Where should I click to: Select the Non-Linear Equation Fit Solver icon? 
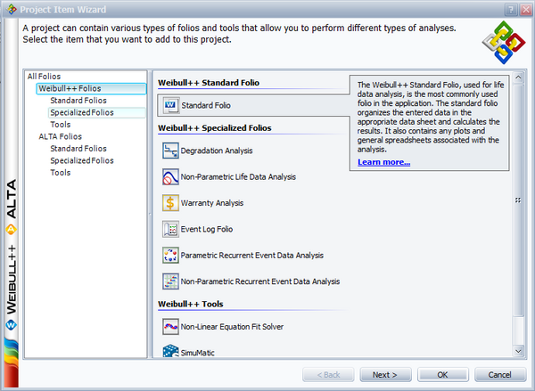click(x=170, y=327)
